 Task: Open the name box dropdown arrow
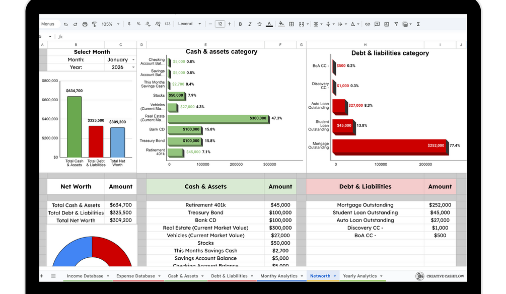(x=50, y=36)
